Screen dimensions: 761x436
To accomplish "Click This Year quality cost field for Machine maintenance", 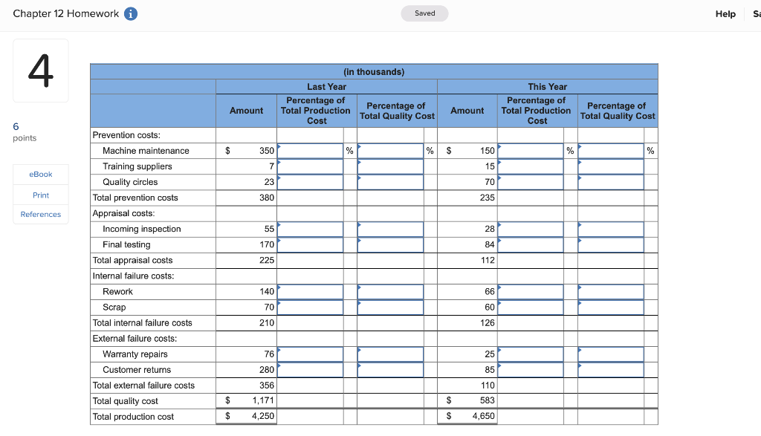I will pyautogui.click(x=611, y=151).
